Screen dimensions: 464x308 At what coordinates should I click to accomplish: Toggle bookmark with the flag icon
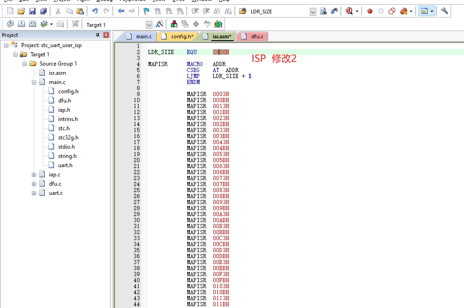(x=146, y=11)
